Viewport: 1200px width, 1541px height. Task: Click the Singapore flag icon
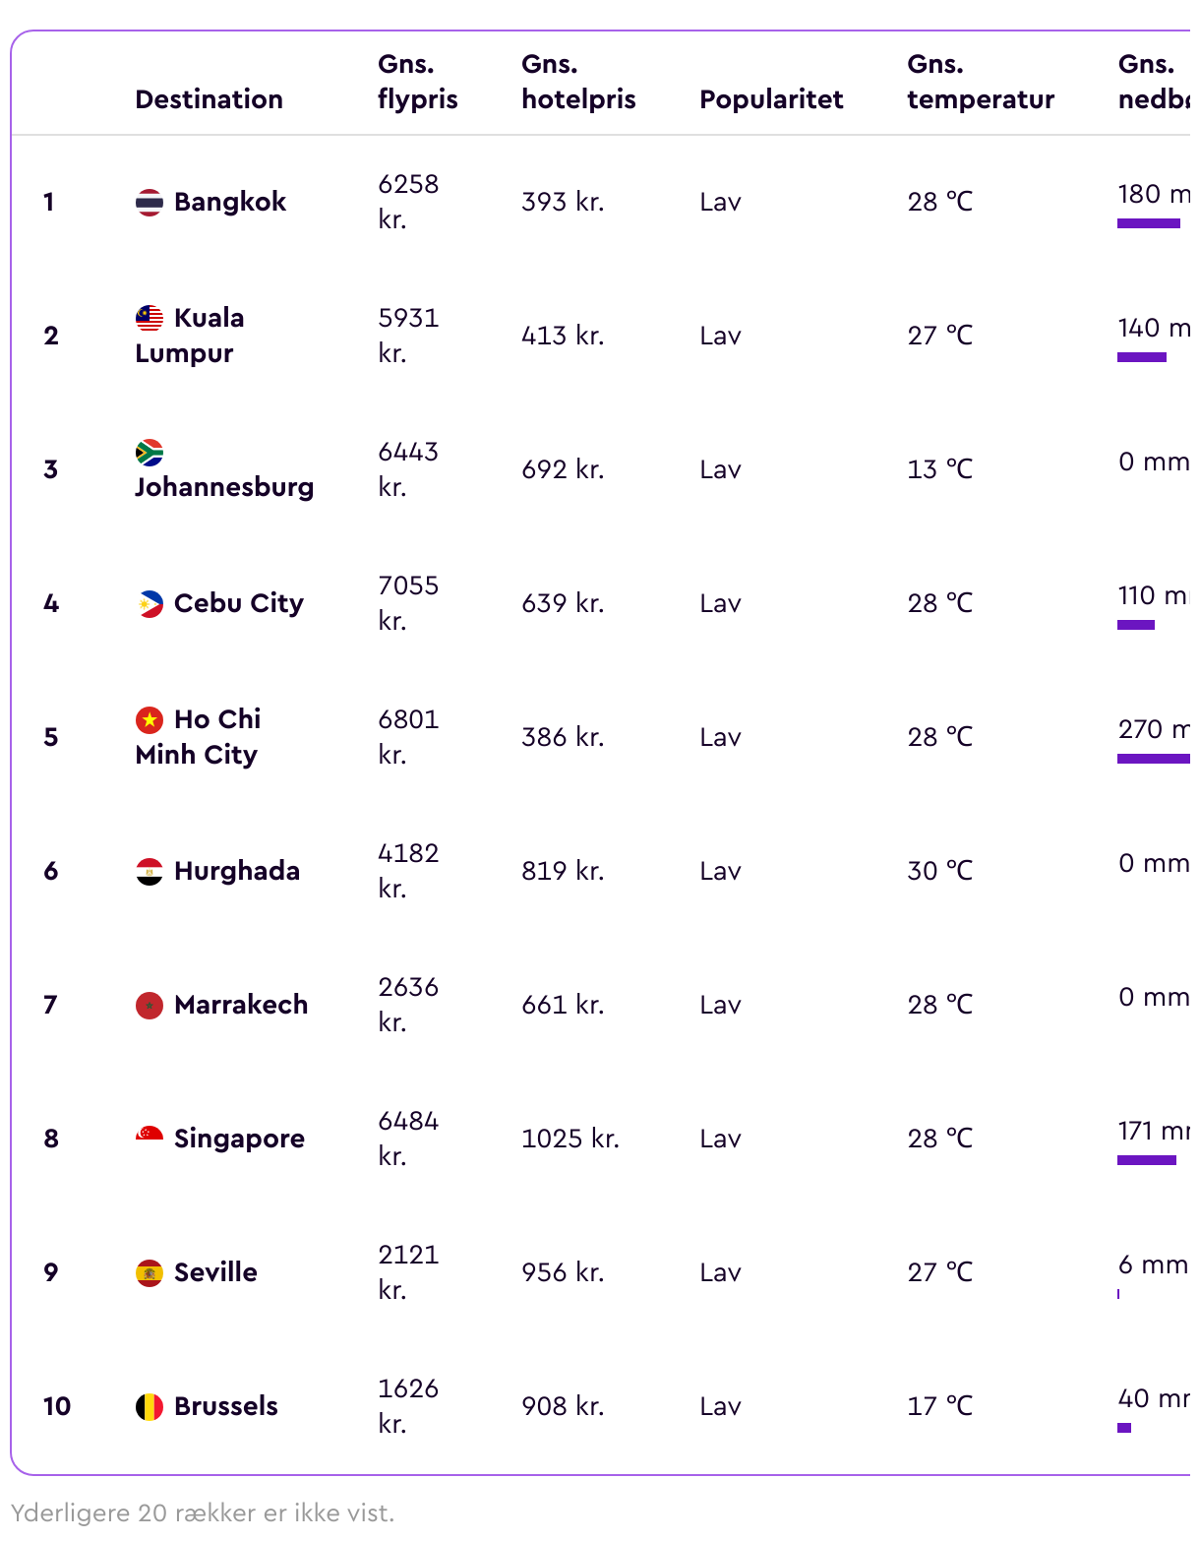(x=150, y=1139)
